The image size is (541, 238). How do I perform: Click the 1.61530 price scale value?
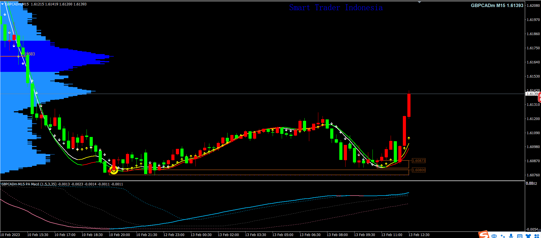point(533,76)
